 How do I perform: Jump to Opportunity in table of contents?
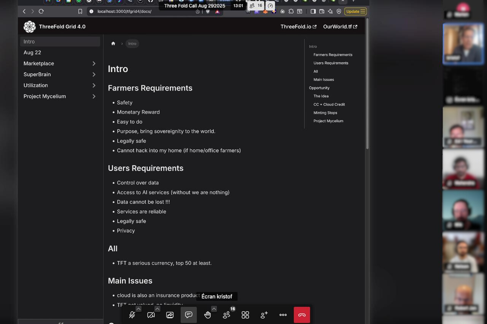(x=319, y=88)
